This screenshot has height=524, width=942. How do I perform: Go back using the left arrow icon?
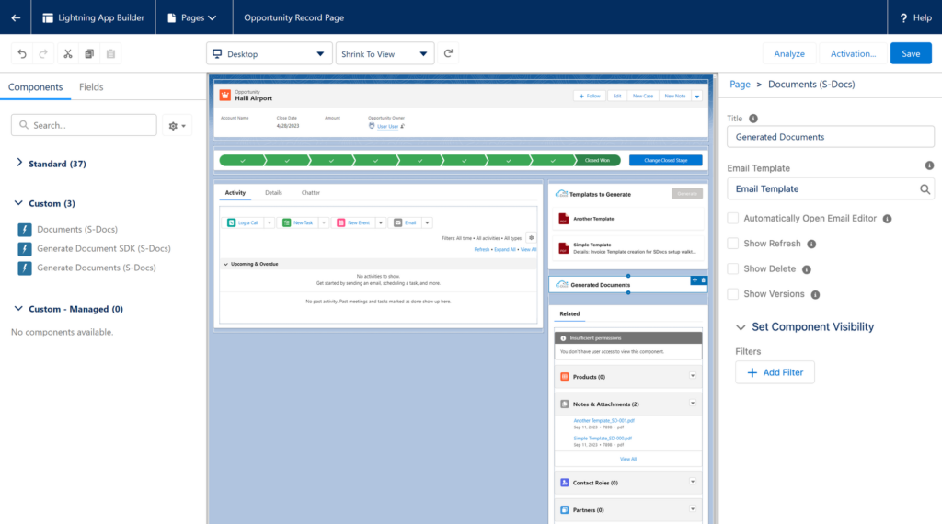pos(16,17)
